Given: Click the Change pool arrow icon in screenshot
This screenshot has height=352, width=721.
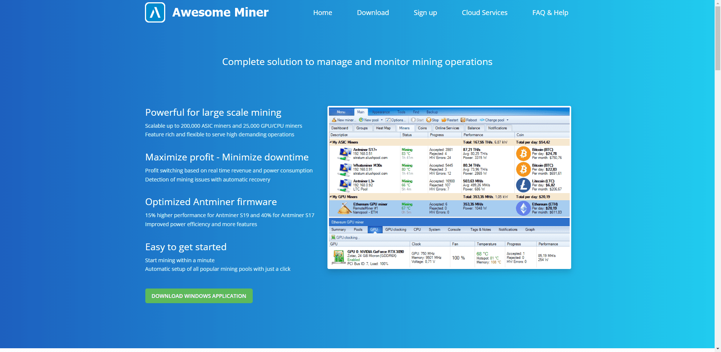Looking at the screenshot, I should [482, 120].
